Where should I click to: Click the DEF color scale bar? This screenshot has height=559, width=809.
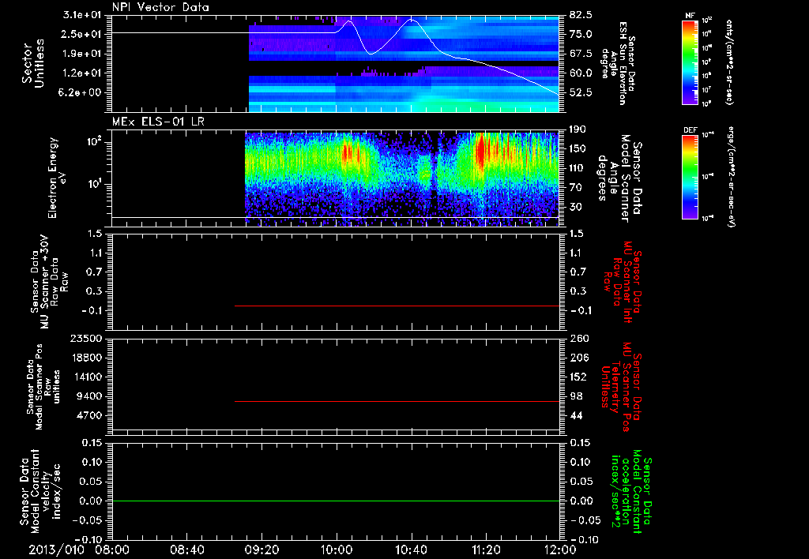coord(690,176)
